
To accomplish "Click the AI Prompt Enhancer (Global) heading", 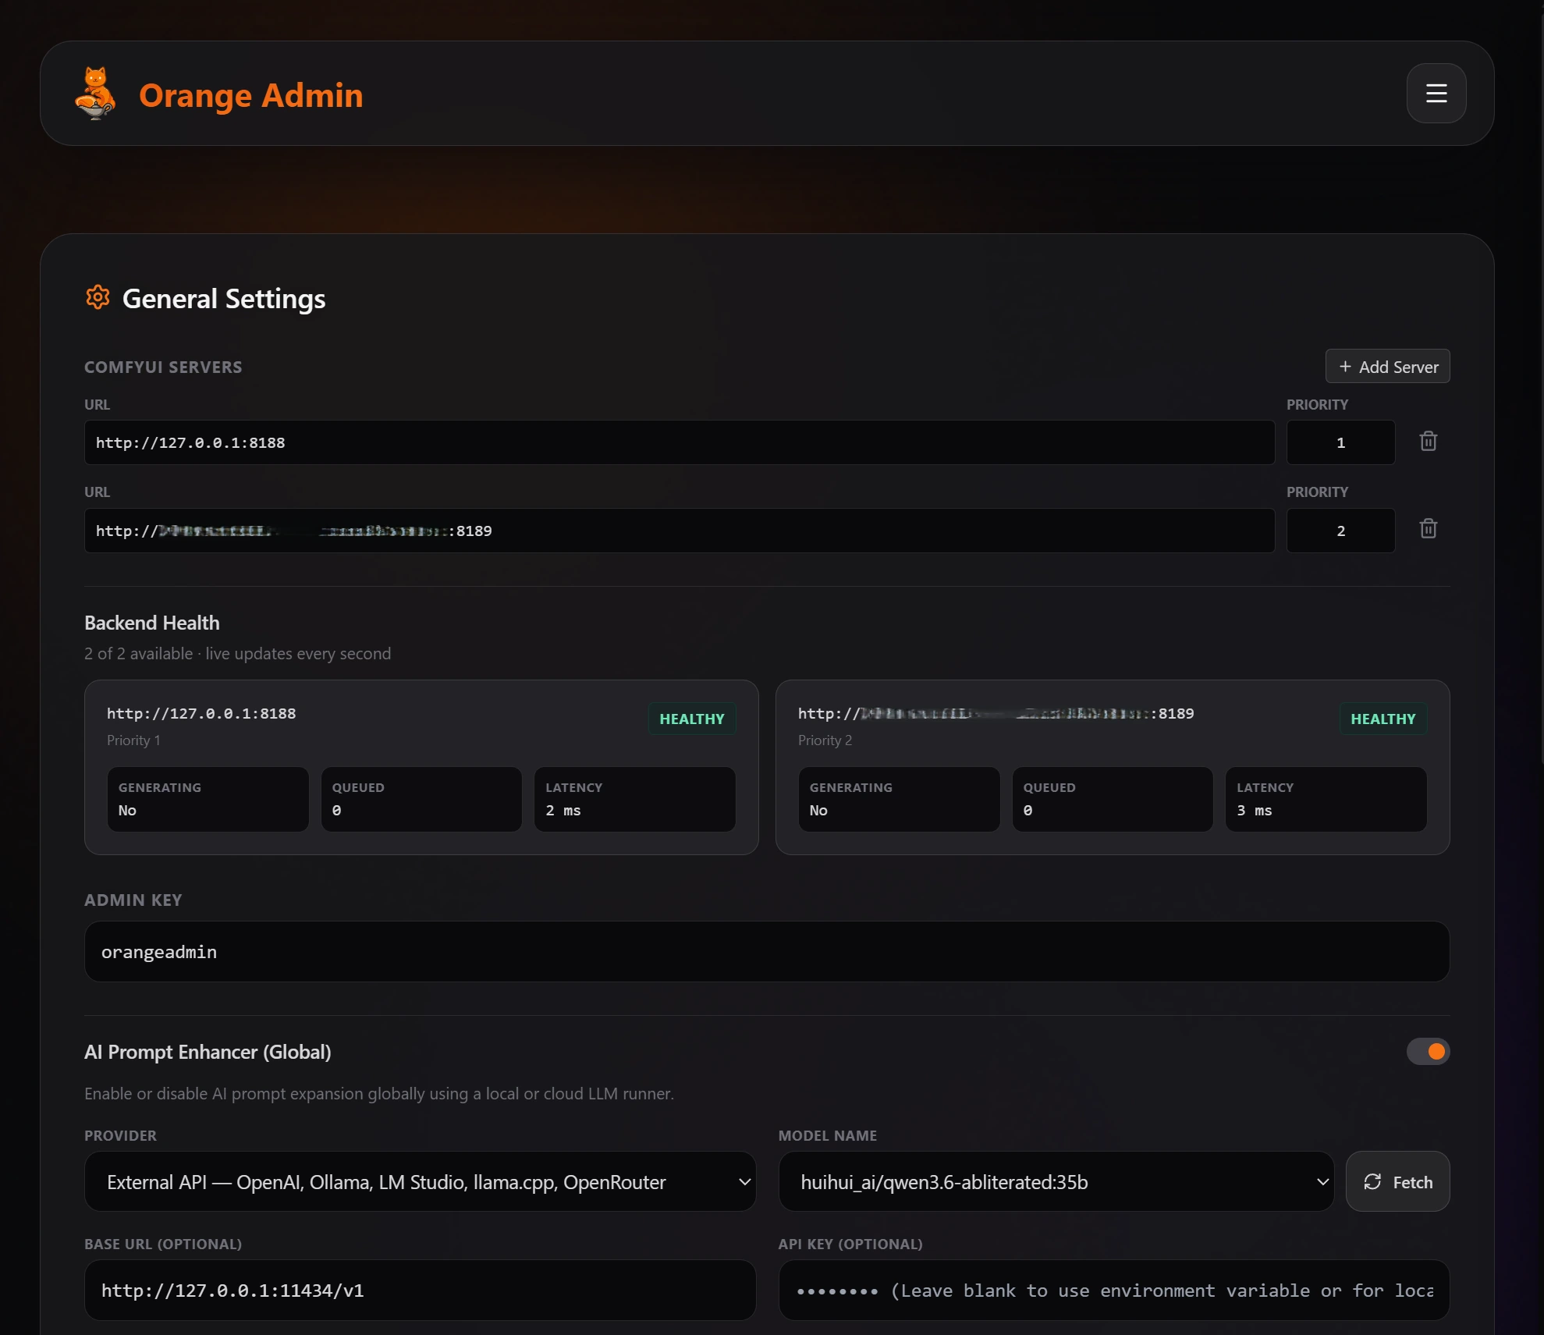I will (x=208, y=1052).
